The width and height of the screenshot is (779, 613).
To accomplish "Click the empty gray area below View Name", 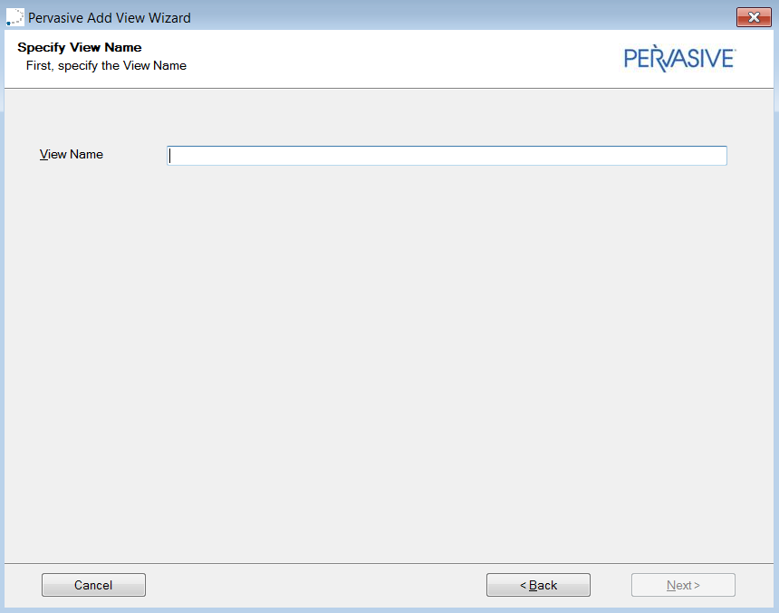I will click(x=389, y=362).
